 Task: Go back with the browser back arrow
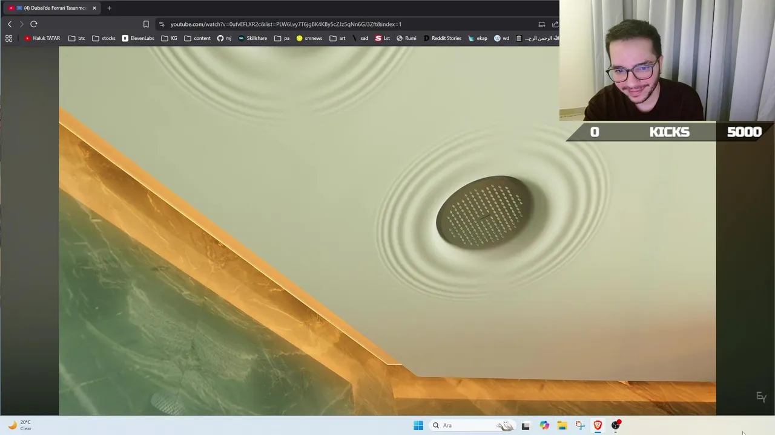(x=10, y=24)
